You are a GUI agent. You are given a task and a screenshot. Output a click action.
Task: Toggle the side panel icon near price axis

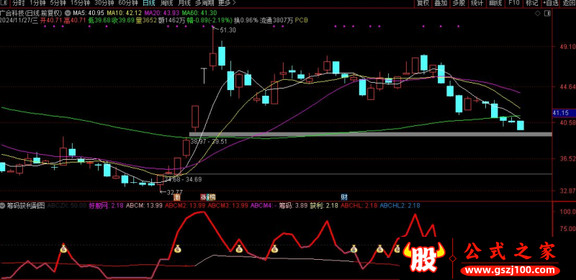click(547, 14)
